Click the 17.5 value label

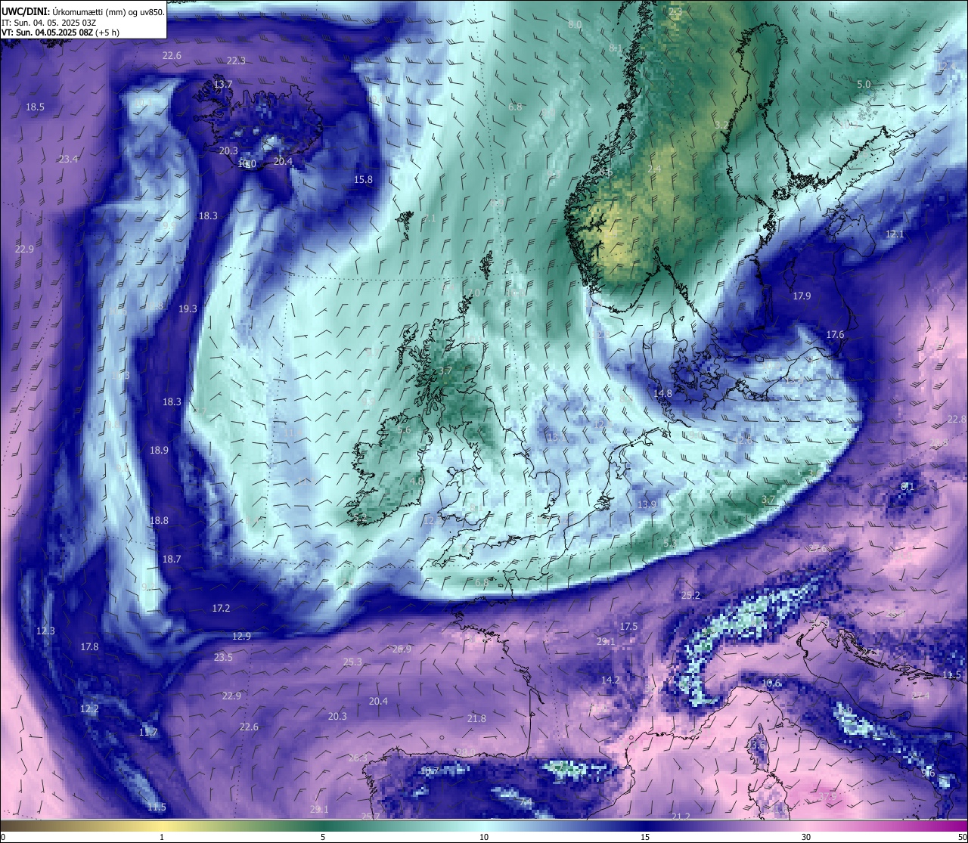coord(628,627)
